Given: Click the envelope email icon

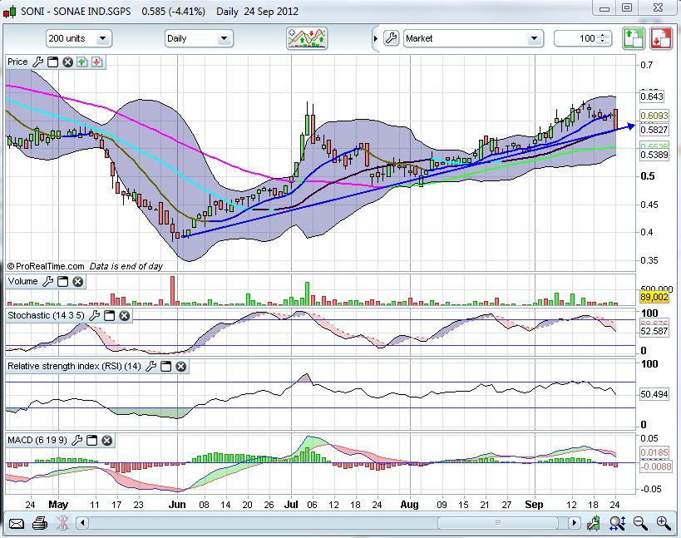Looking at the screenshot, I should point(16,523).
